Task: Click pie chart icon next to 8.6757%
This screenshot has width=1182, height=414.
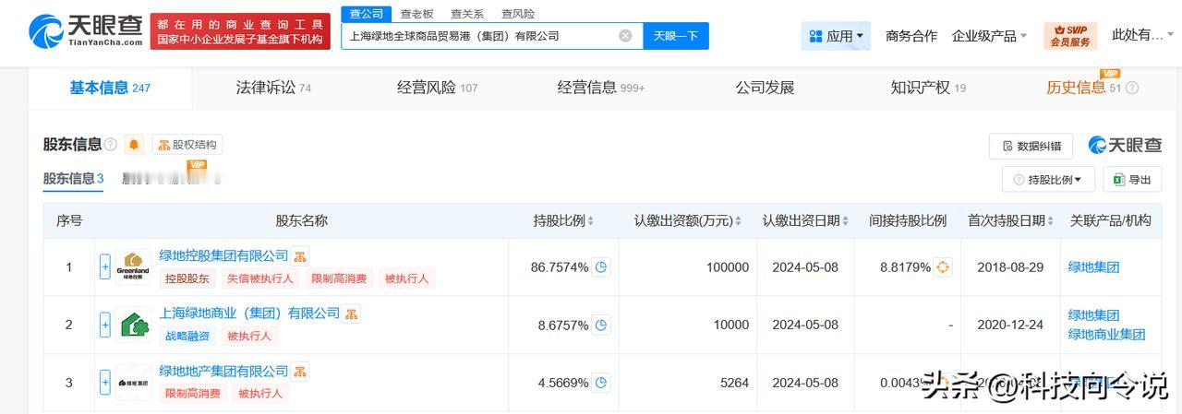Action: (x=601, y=325)
